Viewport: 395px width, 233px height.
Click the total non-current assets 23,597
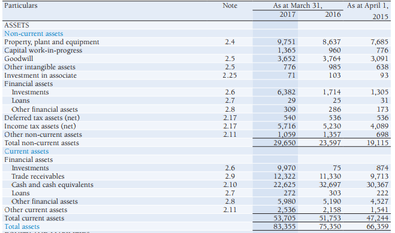tap(330, 143)
